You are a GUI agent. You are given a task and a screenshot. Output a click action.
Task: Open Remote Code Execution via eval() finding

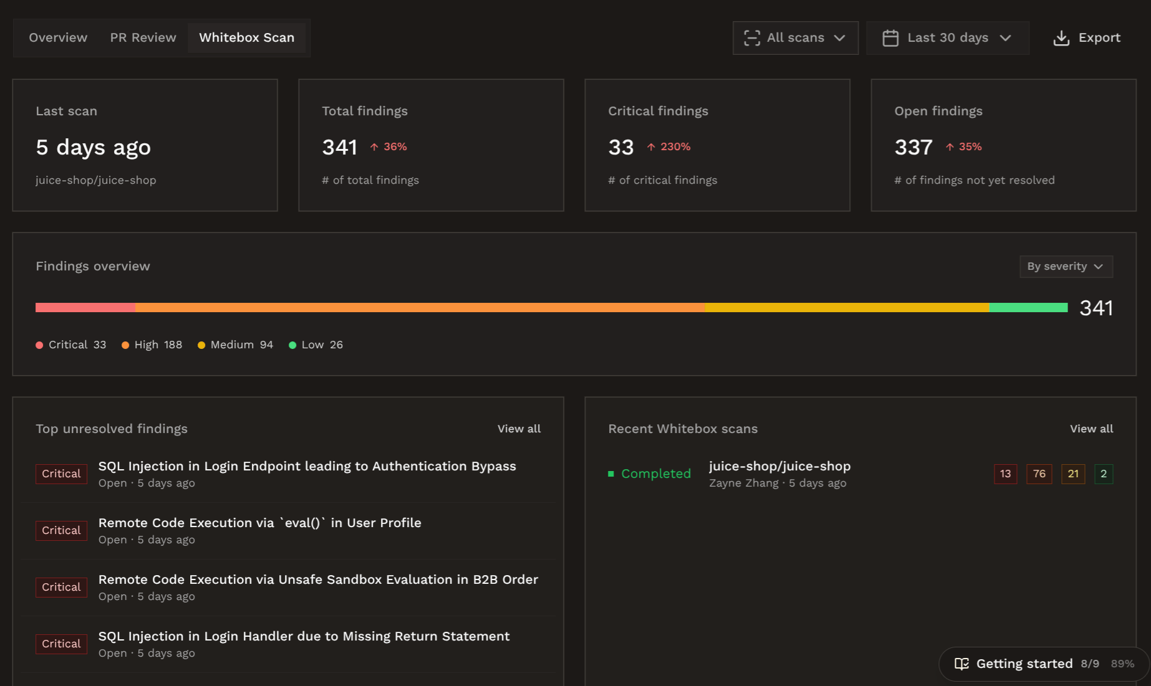(x=287, y=531)
